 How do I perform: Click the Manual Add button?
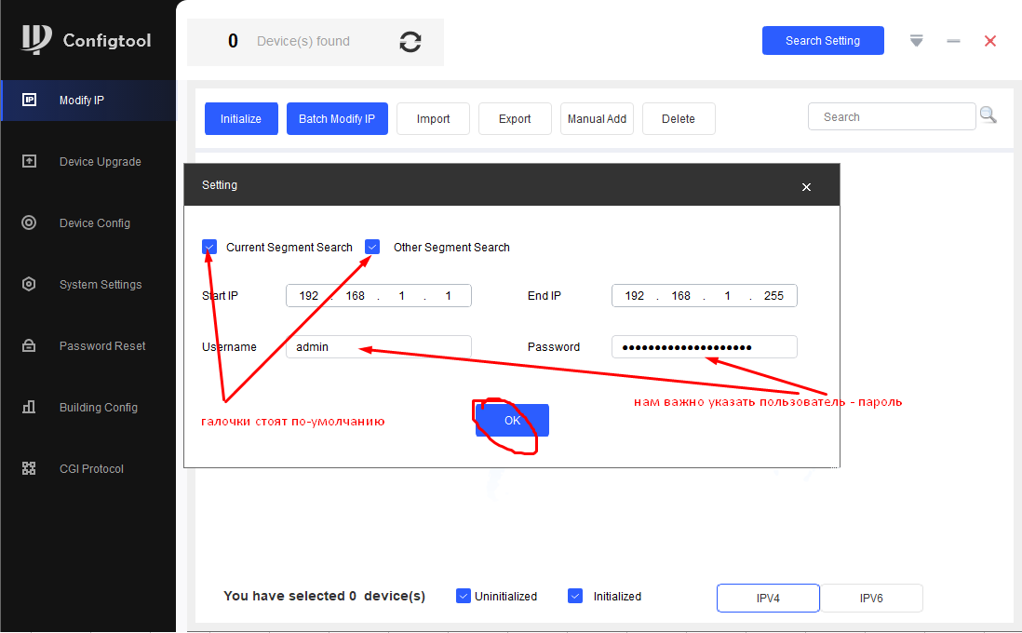pos(597,118)
